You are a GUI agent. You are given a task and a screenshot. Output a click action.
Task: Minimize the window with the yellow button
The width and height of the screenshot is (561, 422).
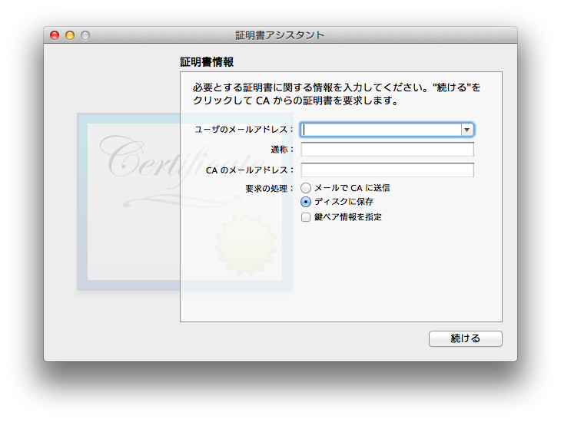[70, 35]
